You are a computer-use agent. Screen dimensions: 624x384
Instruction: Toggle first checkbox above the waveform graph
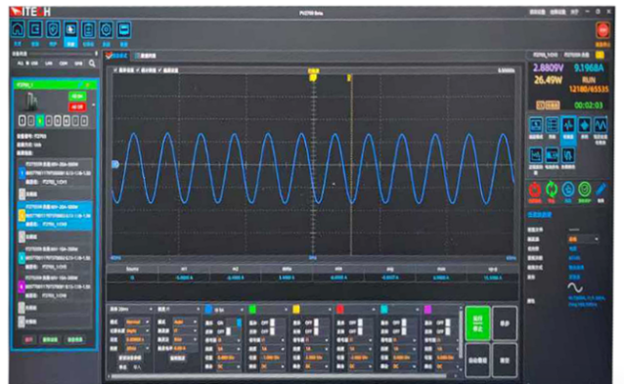point(115,70)
